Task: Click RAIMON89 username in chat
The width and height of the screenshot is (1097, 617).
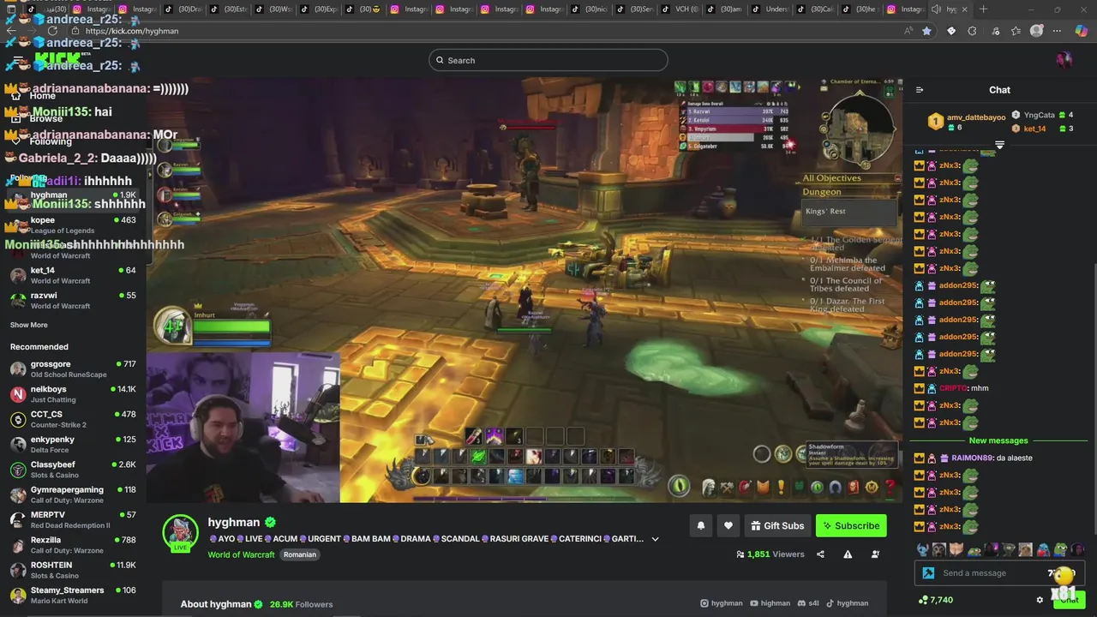Action: point(972,458)
